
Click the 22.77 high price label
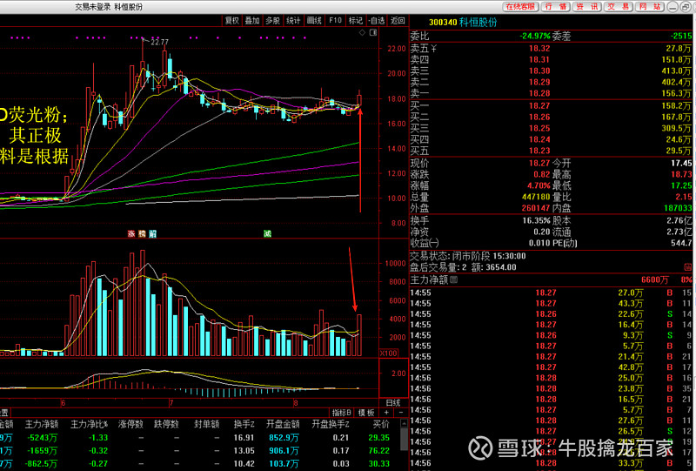click(160, 42)
